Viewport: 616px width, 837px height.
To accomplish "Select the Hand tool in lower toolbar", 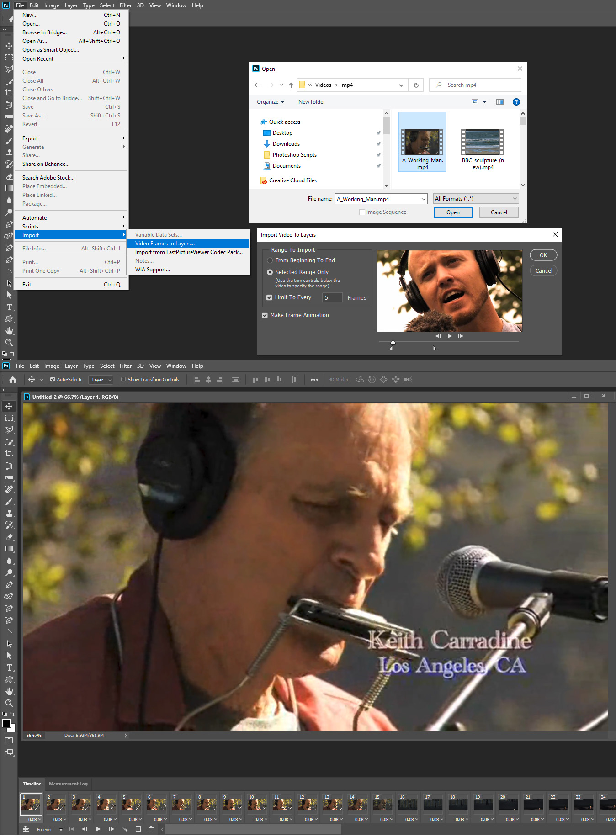I will click(x=9, y=691).
